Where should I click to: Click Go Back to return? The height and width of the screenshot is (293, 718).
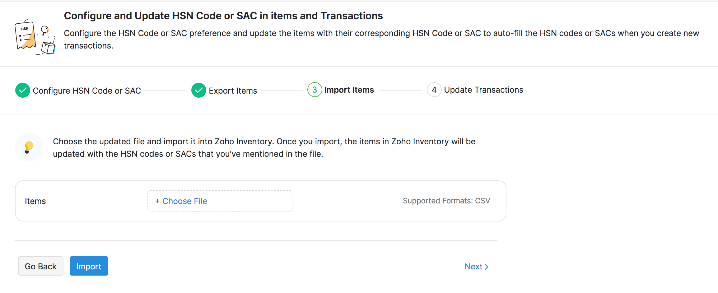coord(40,266)
